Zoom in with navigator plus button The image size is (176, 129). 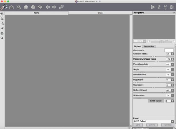click(174, 41)
